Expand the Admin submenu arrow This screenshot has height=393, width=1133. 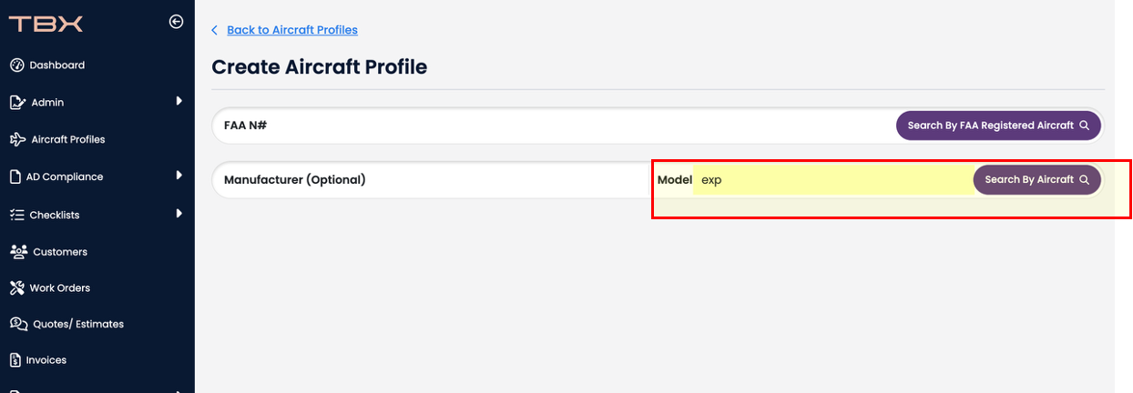coord(179,101)
